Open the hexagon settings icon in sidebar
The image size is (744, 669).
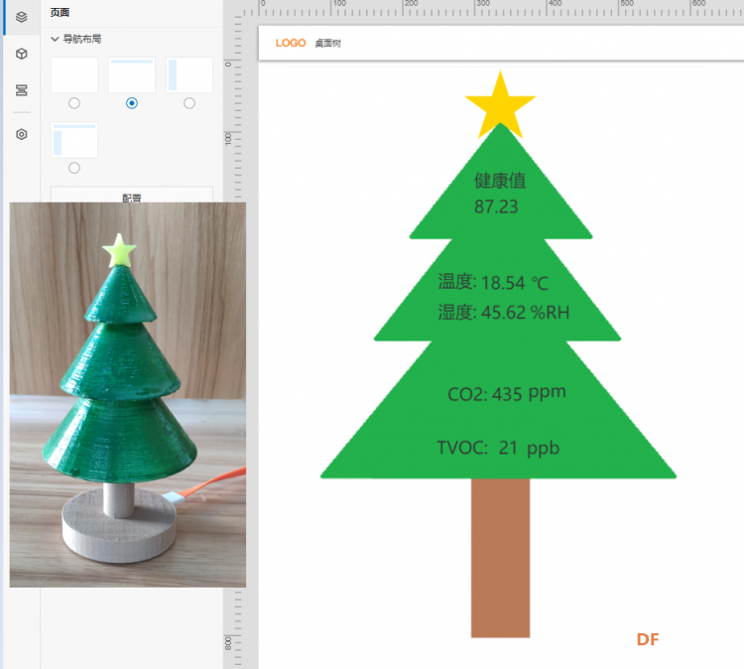coord(22,134)
